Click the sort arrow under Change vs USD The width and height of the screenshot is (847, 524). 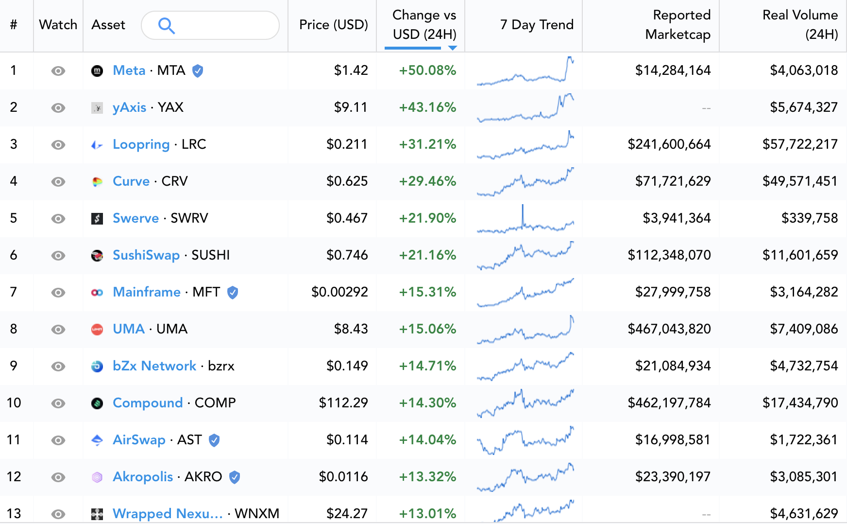point(453,48)
